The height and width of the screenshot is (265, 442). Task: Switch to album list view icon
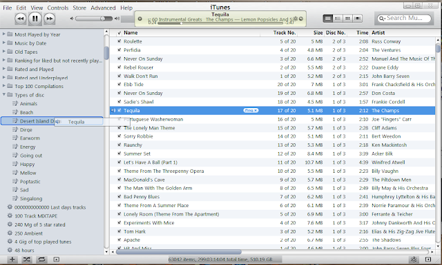(338, 19)
